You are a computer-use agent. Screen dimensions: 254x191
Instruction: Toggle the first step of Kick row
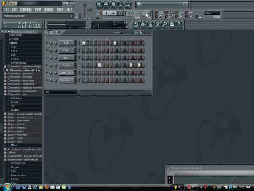point(84,43)
